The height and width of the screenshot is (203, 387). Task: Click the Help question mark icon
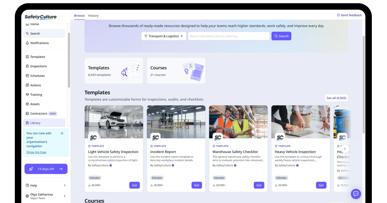[27, 185]
